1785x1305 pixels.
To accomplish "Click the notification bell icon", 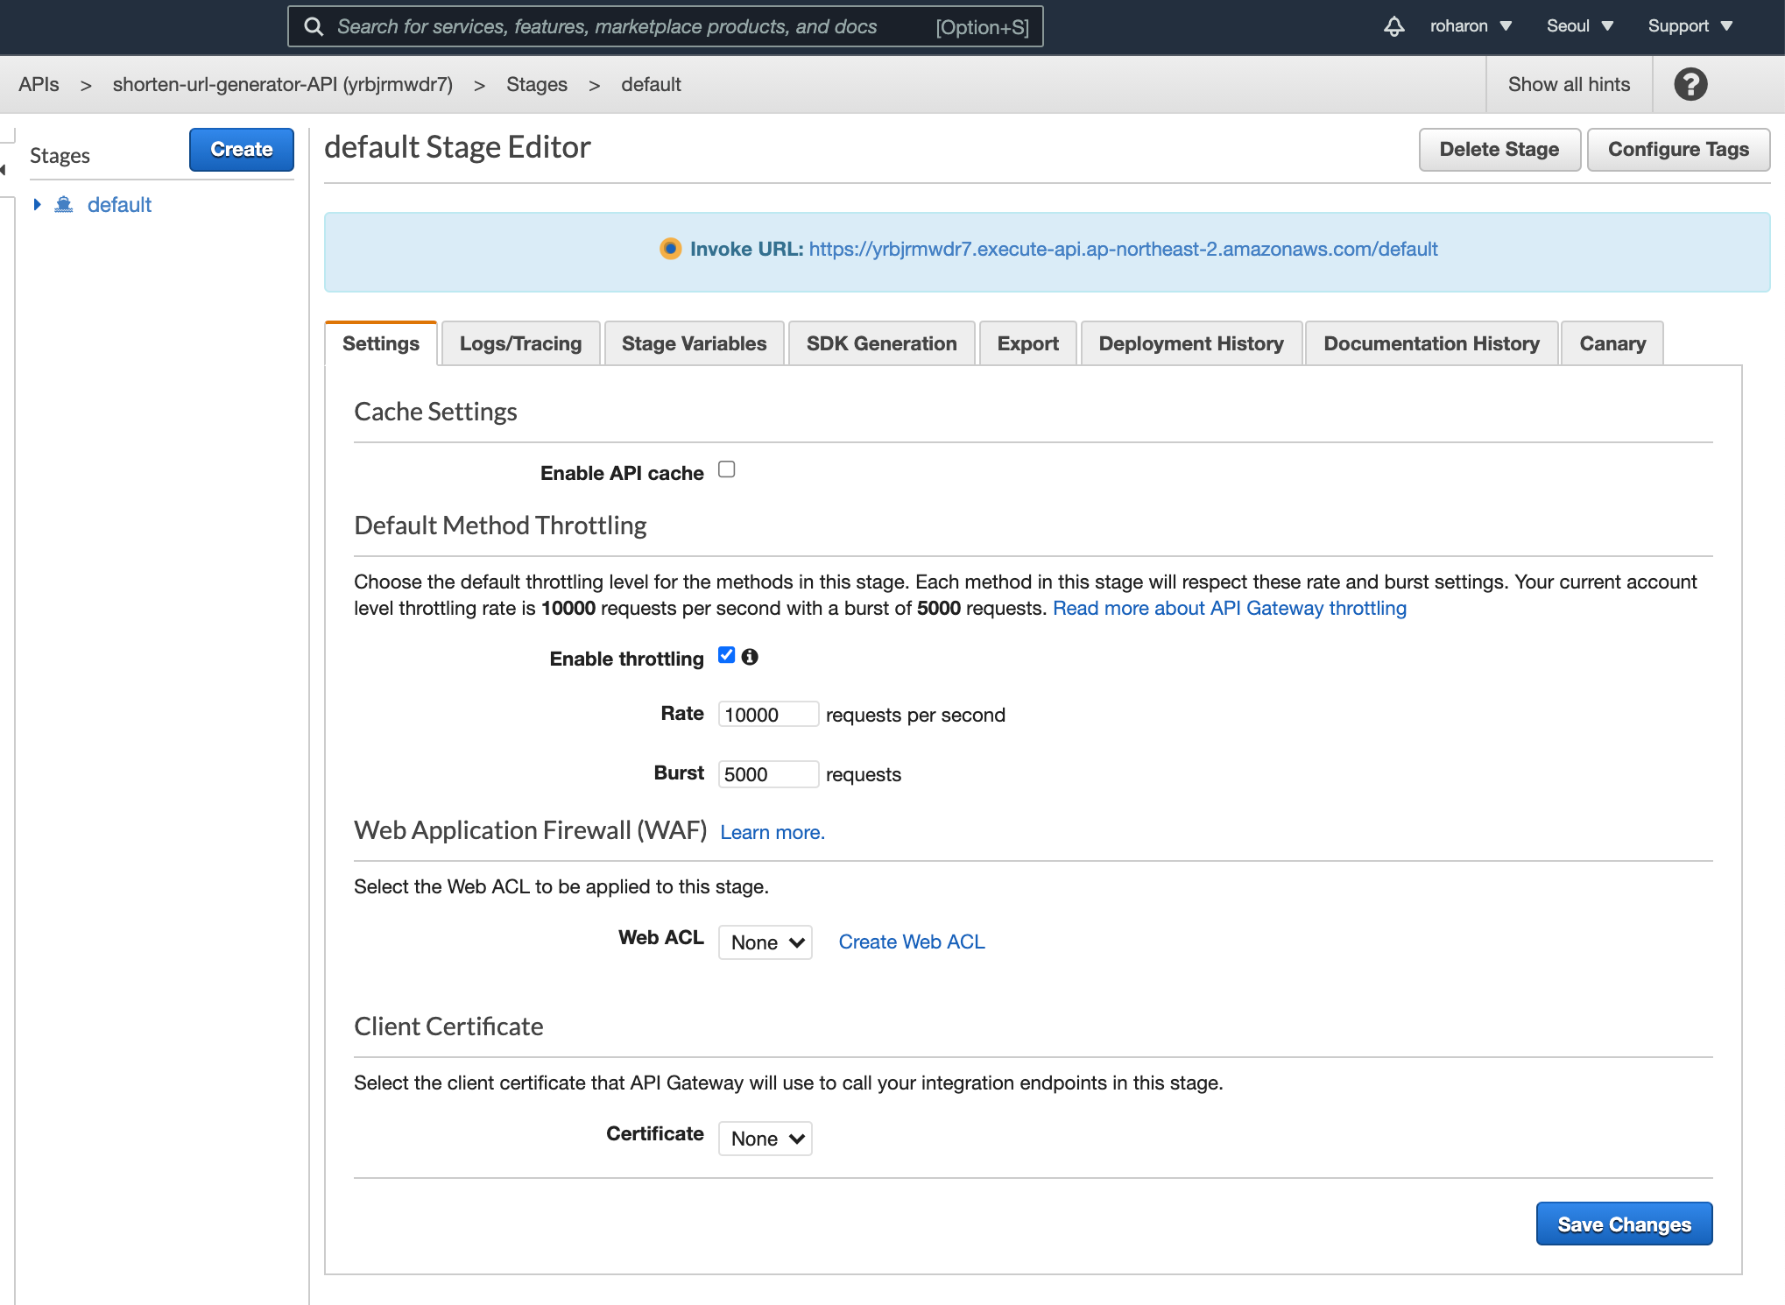I will pyautogui.click(x=1393, y=26).
